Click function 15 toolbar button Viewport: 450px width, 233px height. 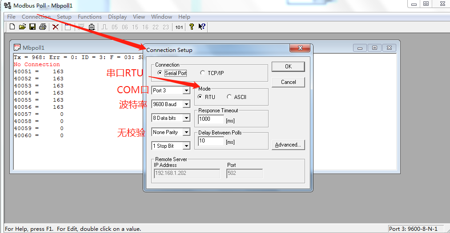135,27
